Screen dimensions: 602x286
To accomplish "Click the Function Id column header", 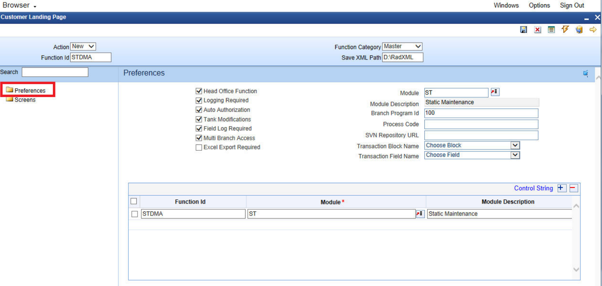I will point(190,201).
